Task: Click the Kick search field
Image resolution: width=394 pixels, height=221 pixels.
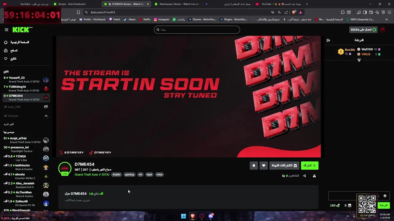Action: pos(197,29)
